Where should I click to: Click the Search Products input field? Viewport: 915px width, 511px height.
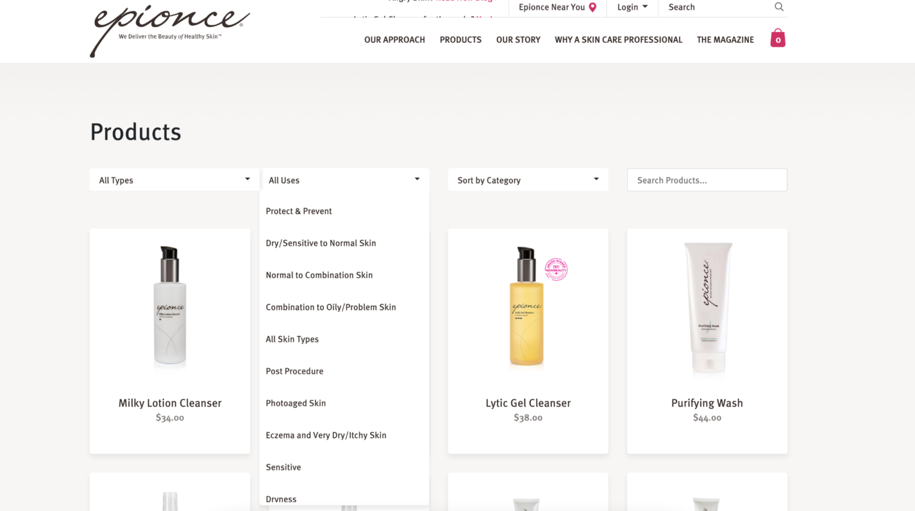pos(707,180)
